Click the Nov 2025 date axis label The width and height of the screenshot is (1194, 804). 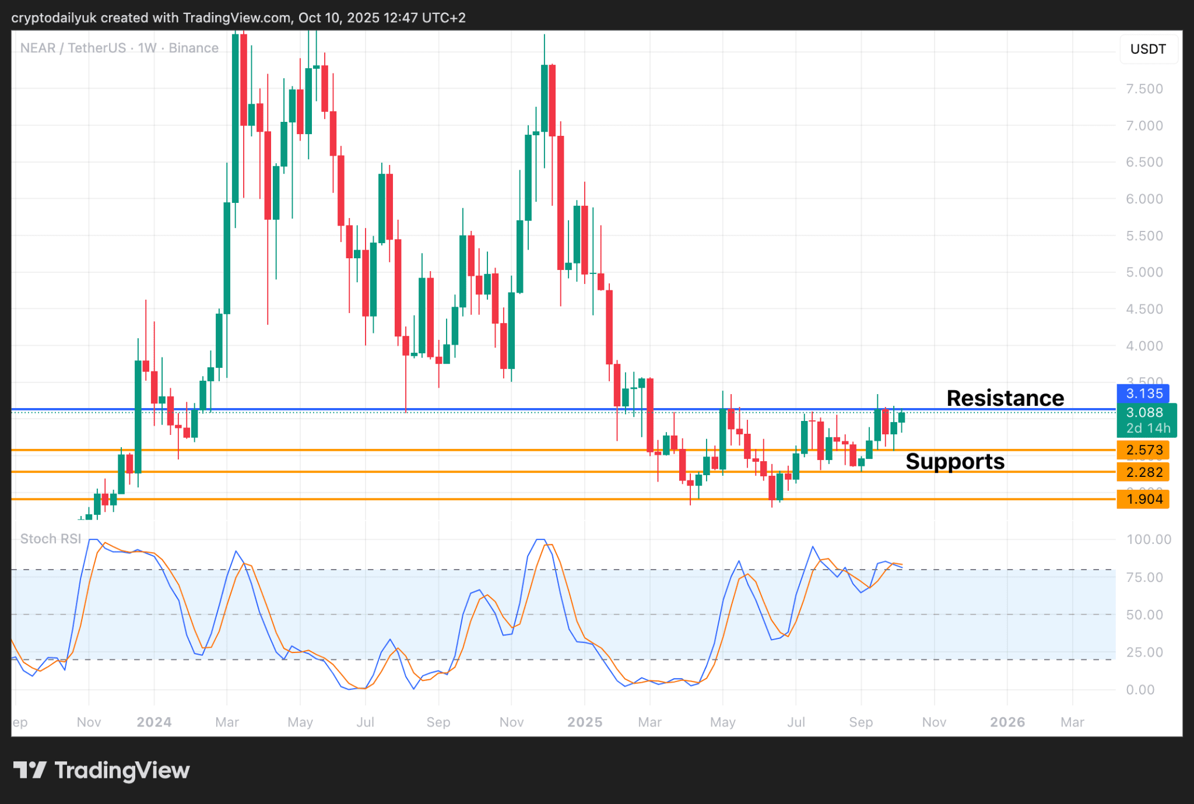934,722
